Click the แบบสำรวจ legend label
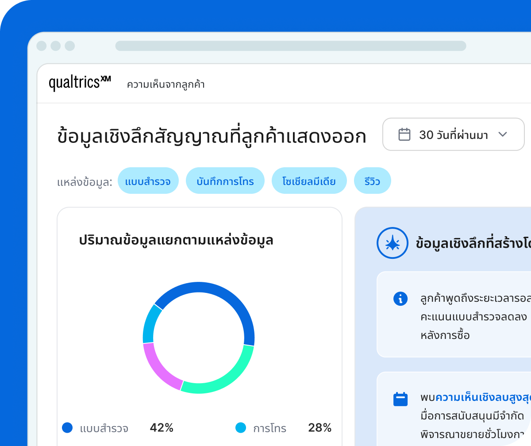531x446 pixels. click(104, 428)
